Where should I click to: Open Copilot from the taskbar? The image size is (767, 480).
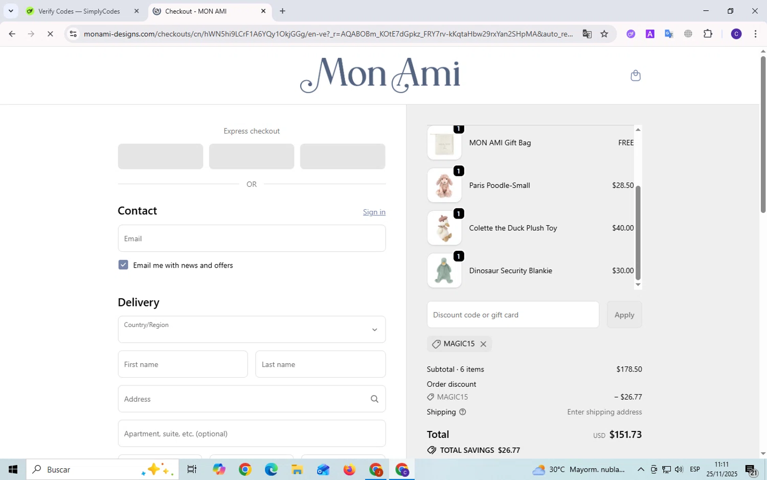(x=219, y=469)
